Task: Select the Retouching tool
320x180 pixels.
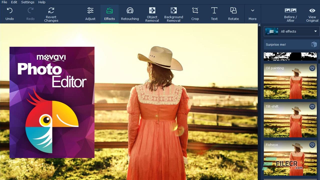Action: [130, 14]
